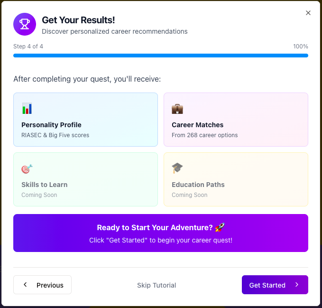Click the Skills to Learn card title
Viewport: 322px width, 308px height.
pos(45,185)
